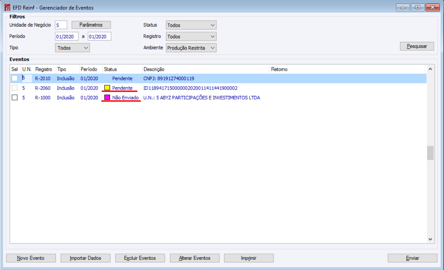The width and height of the screenshot is (444, 270).
Task: Click the magenta Não Enviado status square
Action: (x=107, y=98)
